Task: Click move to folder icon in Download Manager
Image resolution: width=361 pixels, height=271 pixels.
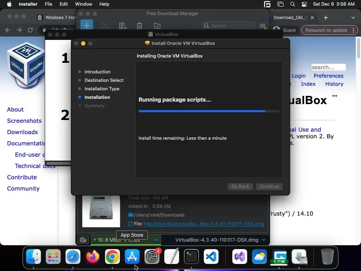Action: coord(157,26)
